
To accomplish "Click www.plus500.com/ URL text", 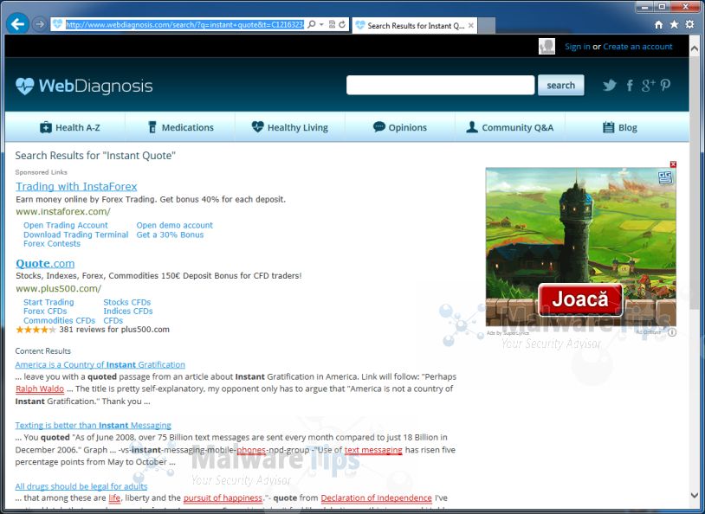I will 58,288.
